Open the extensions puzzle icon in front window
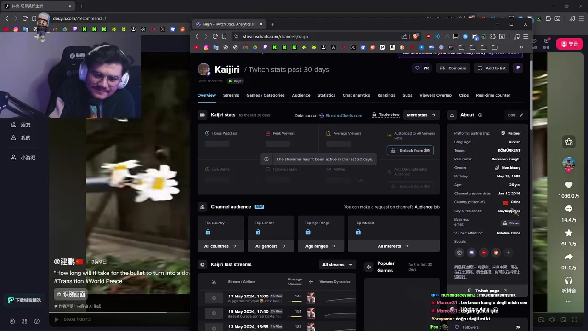The image size is (588, 331). 492,36
